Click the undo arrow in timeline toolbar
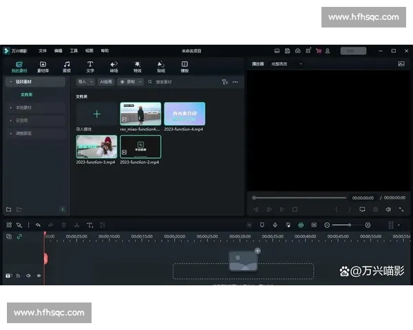This screenshot has height=330, width=413. pyautogui.click(x=38, y=225)
